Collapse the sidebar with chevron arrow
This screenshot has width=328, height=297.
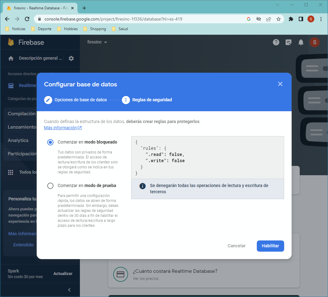[69, 290]
